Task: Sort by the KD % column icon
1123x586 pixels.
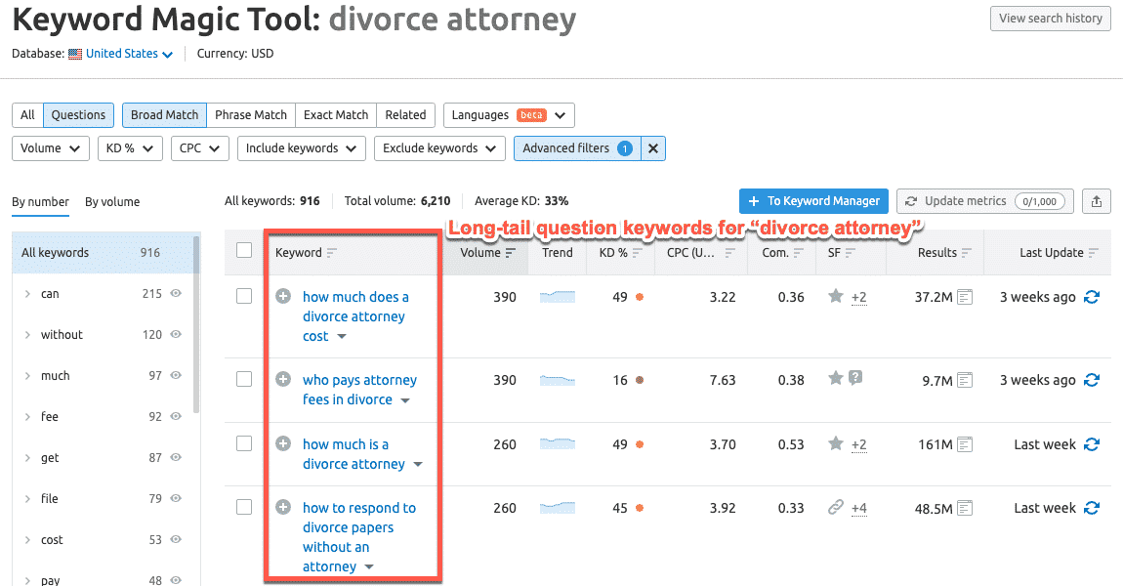Action: pyautogui.click(x=638, y=253)
